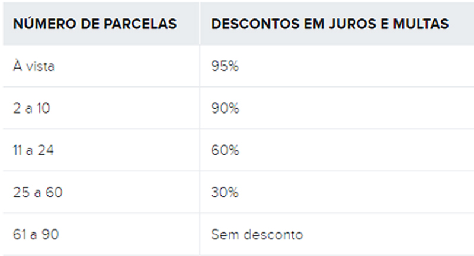Click the word "MULTAS" in the header
This screenshot has height=256, width=474.
(425, 24)
